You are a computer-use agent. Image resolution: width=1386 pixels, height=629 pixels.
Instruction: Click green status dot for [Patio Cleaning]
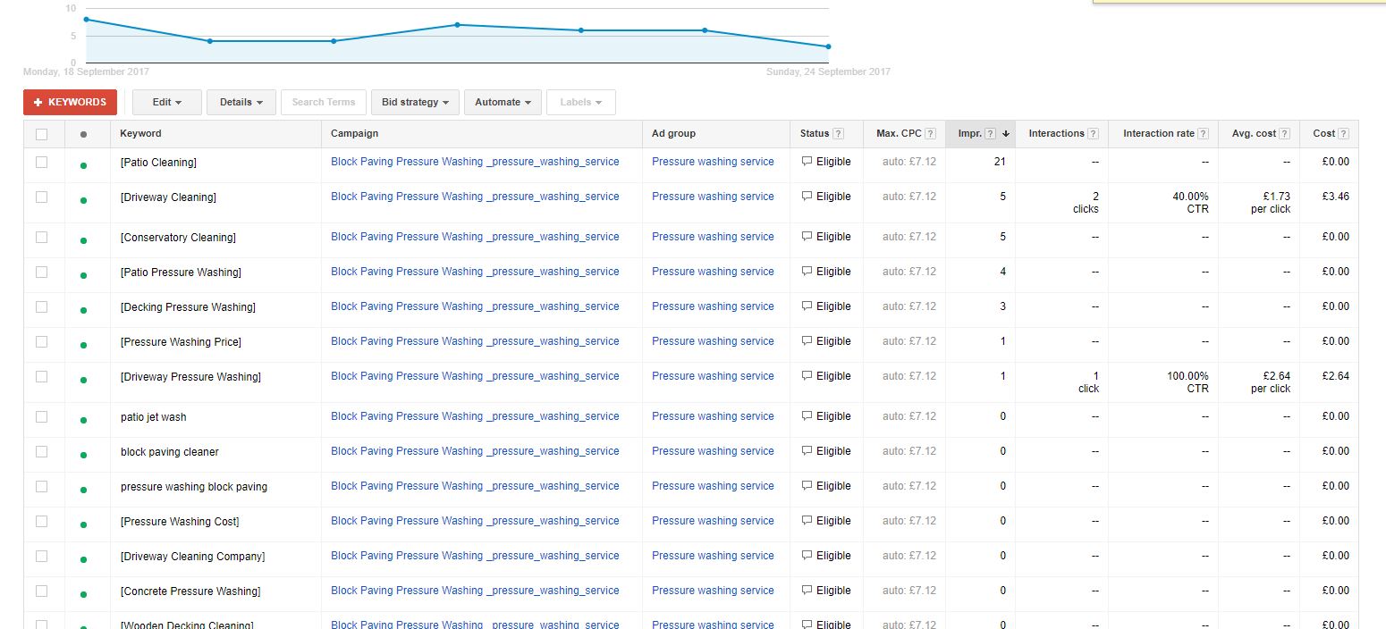83,165
